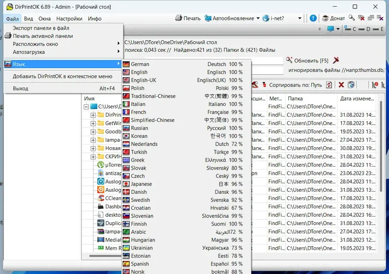Image resolution: width=389 pixels, height=274 pixels.
Task: Open the Вид menu
Action: pyautogui.click(x=29, y=18)
